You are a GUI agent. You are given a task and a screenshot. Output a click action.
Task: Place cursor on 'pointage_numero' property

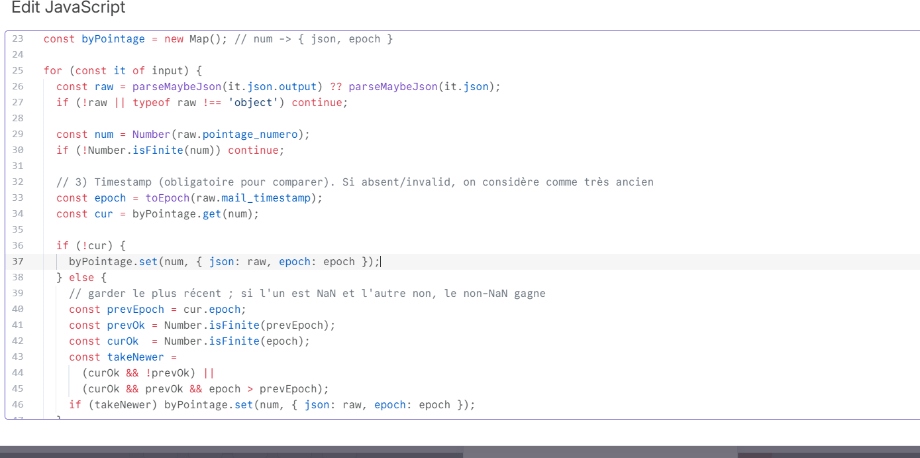click(x=250, y=135)
